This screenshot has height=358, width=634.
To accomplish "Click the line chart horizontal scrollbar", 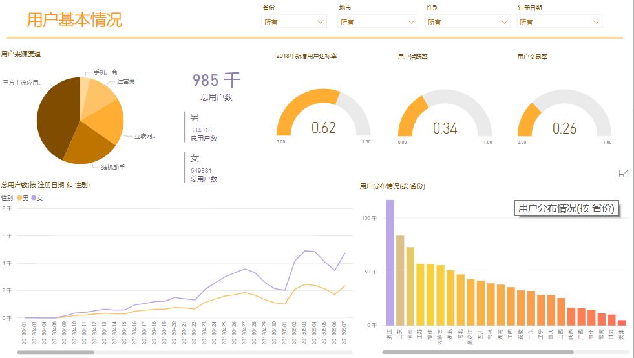I will tap(56, 352).
